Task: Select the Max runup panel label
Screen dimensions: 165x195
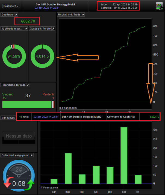Action: [x=8, y=118]
